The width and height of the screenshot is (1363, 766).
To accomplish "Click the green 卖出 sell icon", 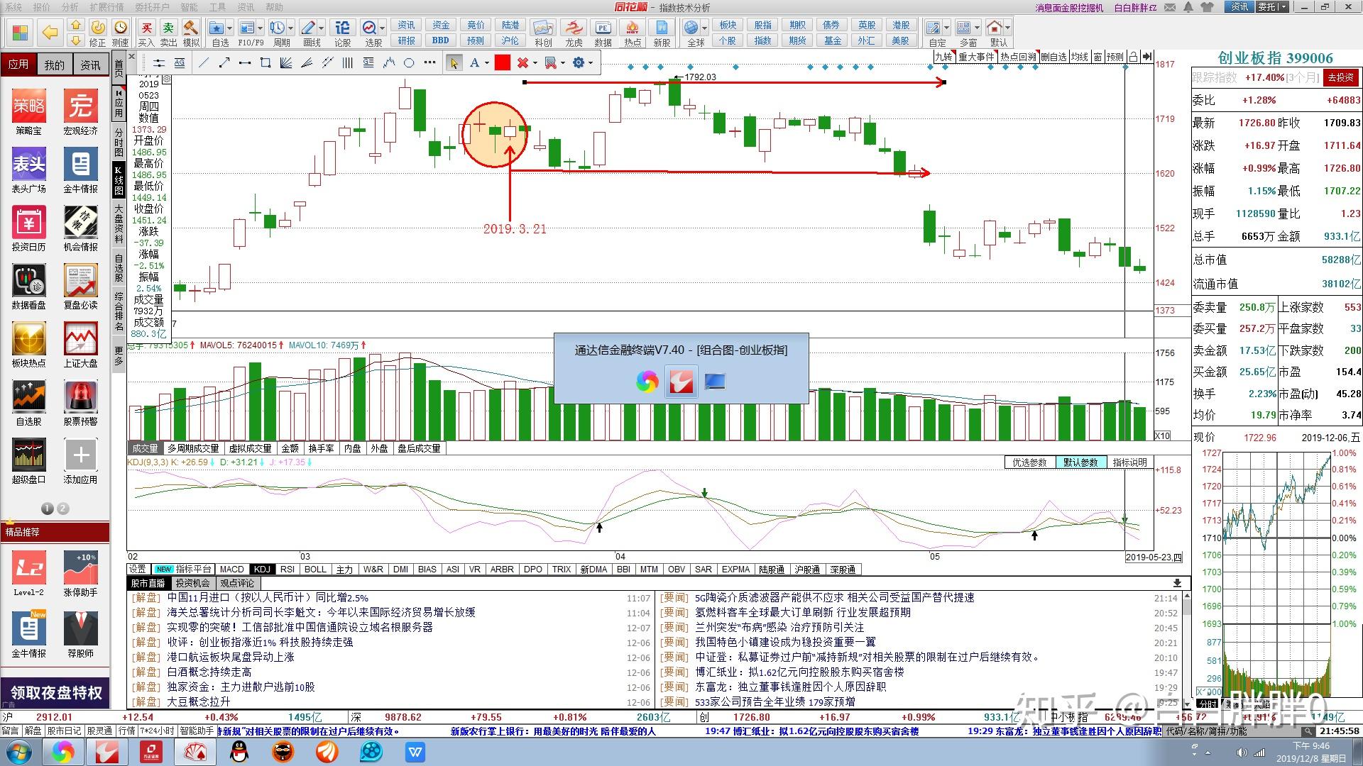I will click(168, 33).
